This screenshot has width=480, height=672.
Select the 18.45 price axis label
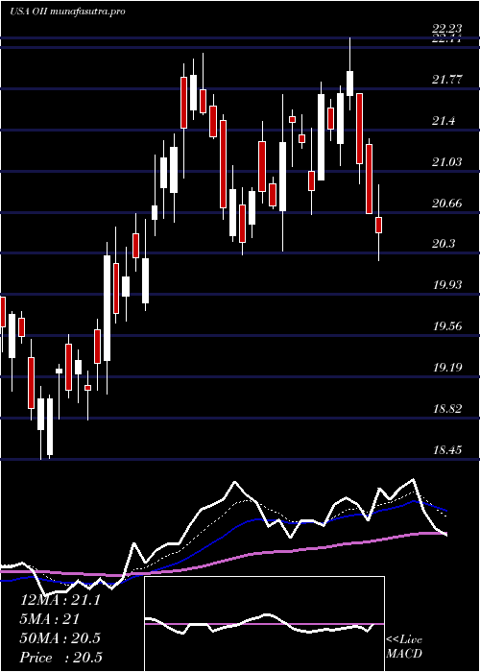tap(448, 450)
